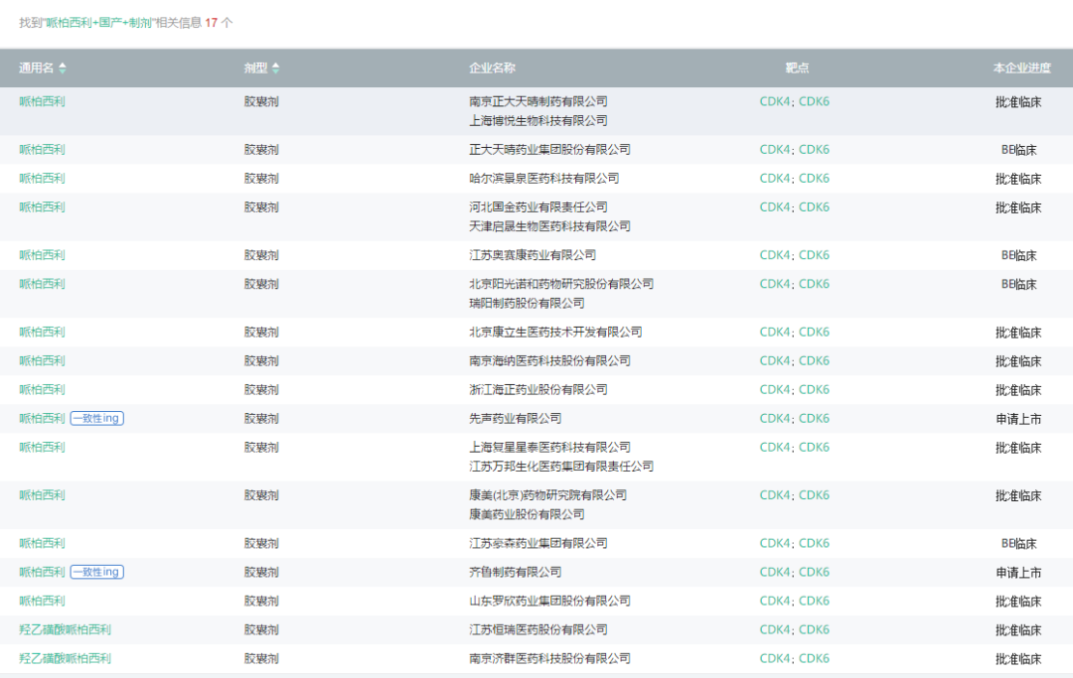Click 申请上市 status in 齐鲁制药 row
Image resolution: width=1073 pixels, height=678 pixels.
pos(1018,573)
